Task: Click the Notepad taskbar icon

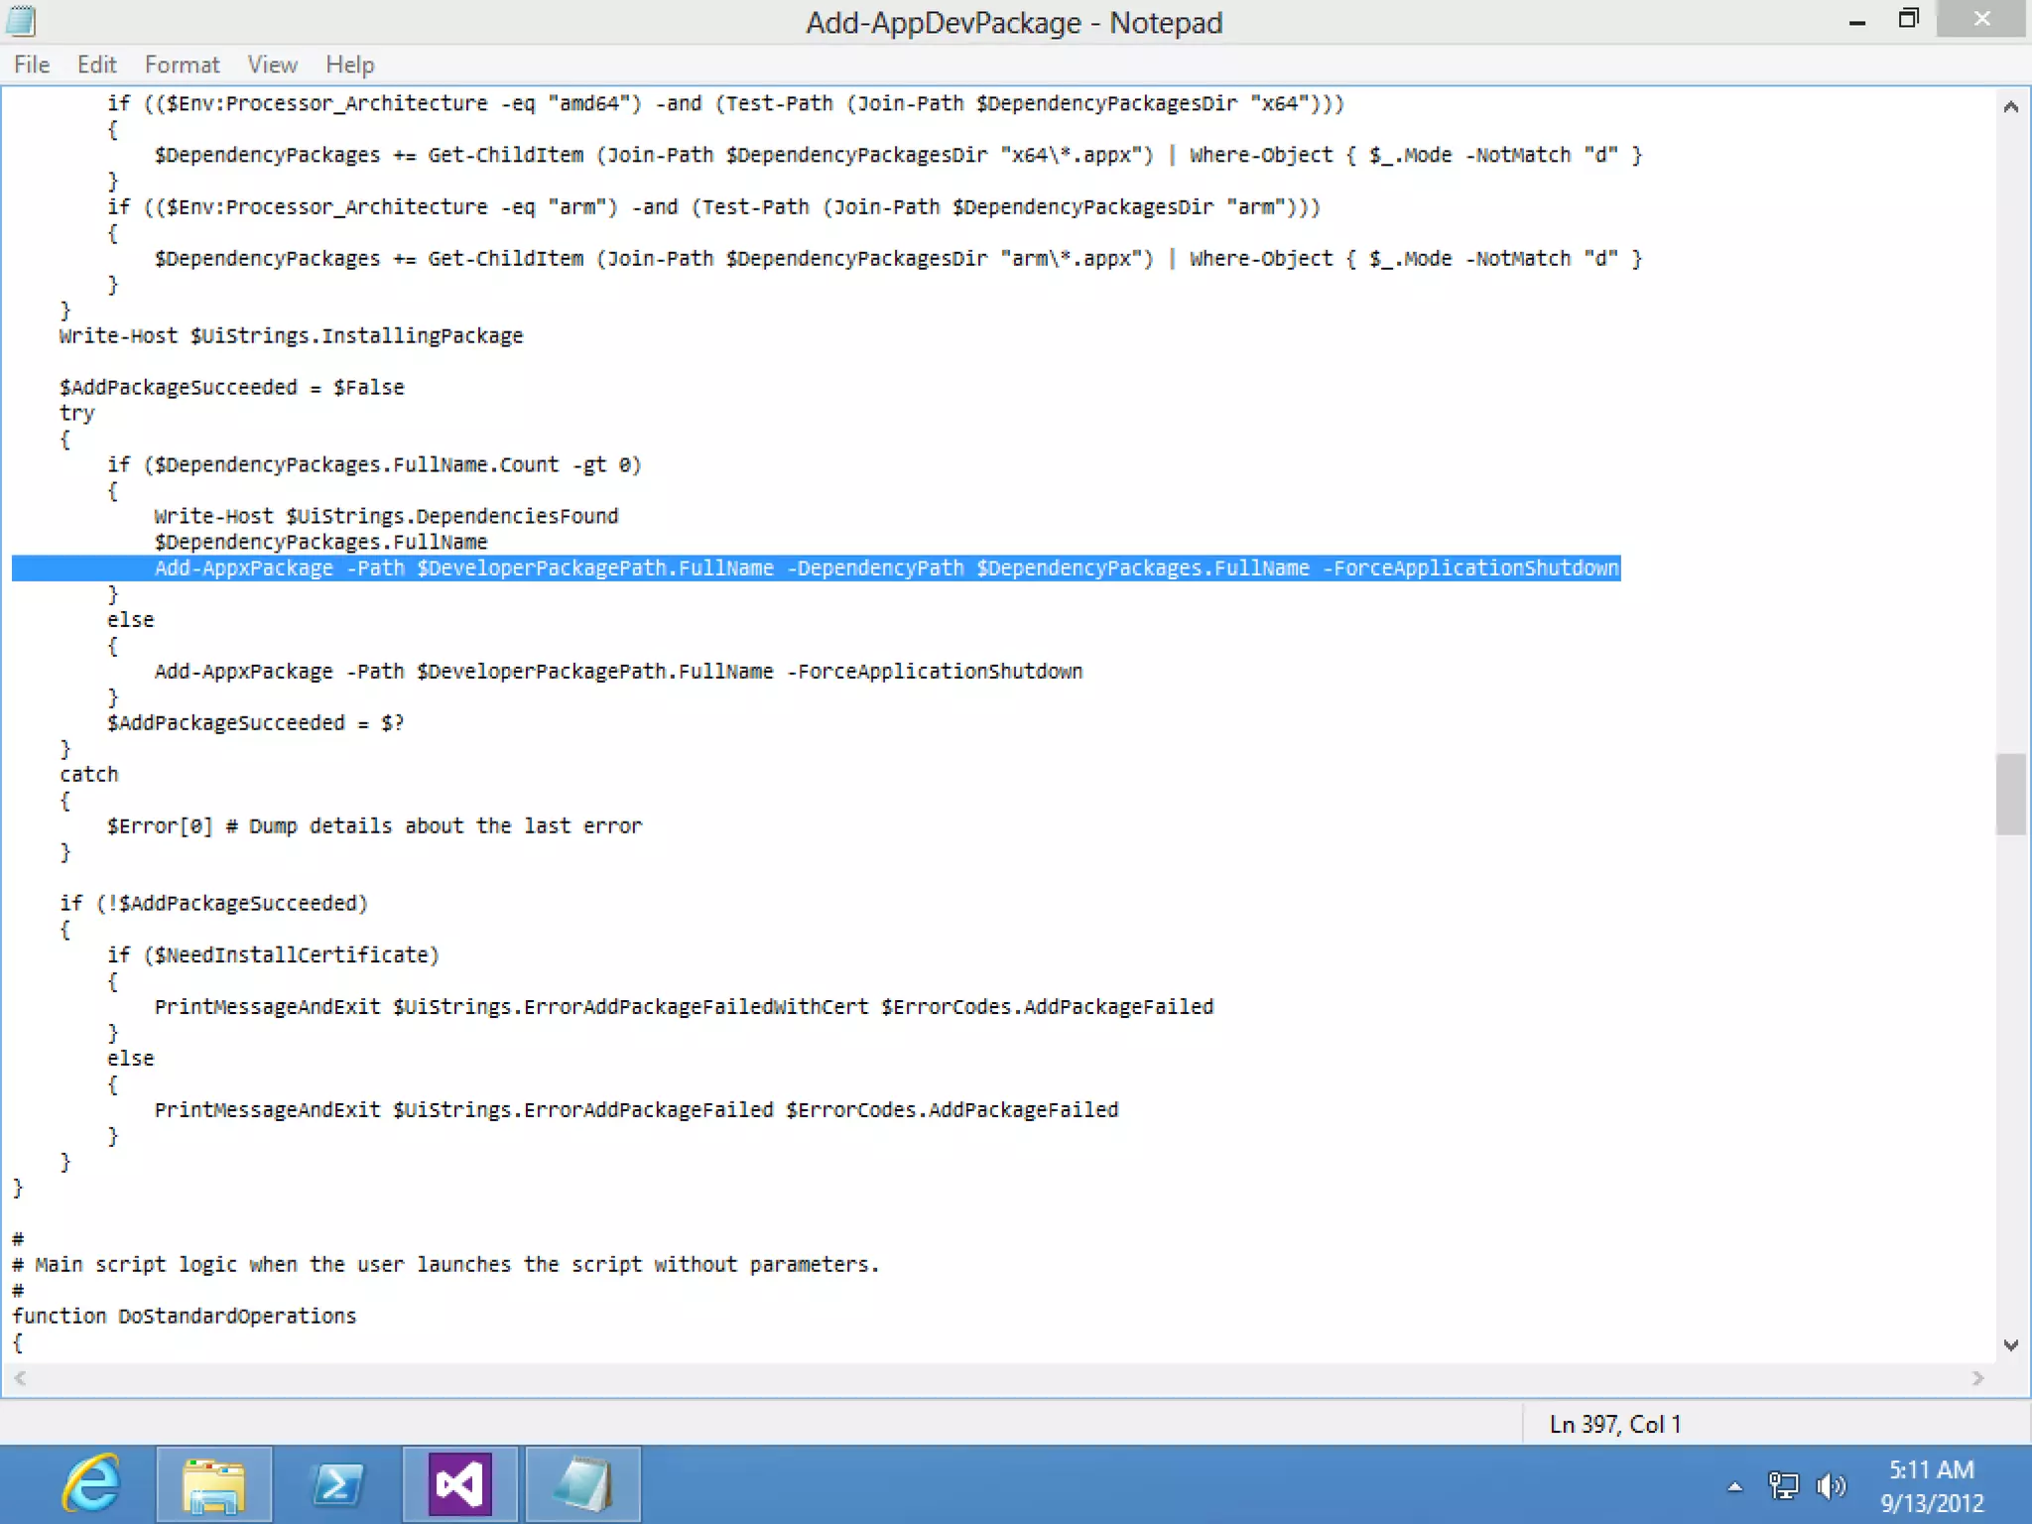Action: 582,1484
